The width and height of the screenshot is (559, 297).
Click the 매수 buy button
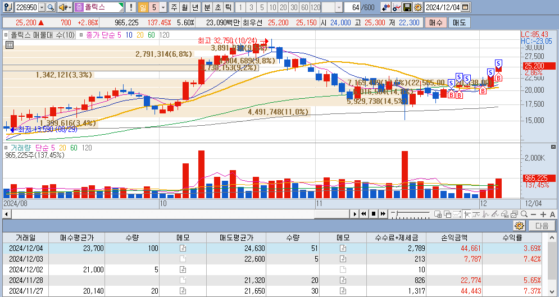(x=435, y=23)
